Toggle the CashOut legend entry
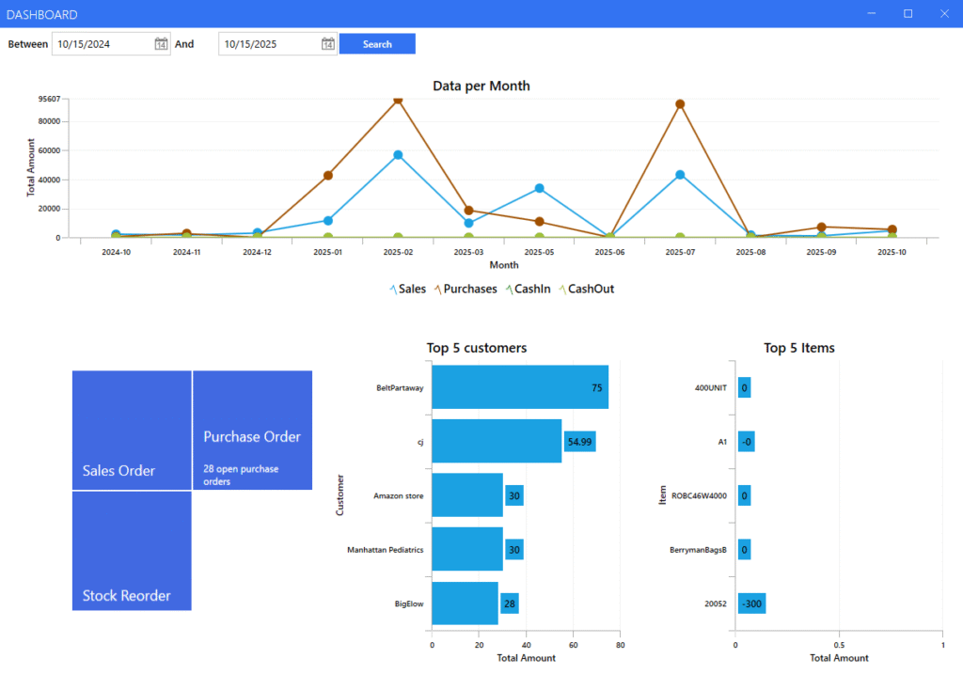This screenshot has width=963, height=674. (x=587, y=290)
